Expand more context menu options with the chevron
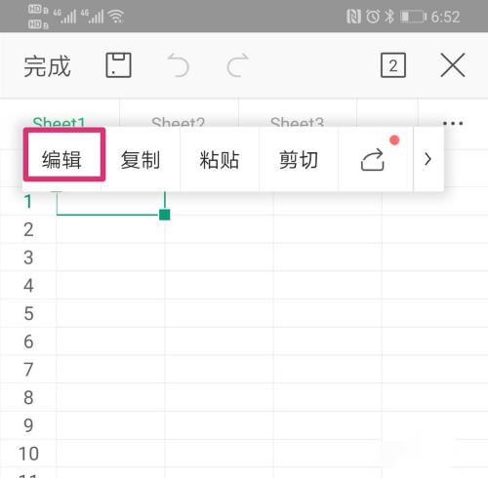The height and width of the screenshot is (478, 488). coord(427,159)
